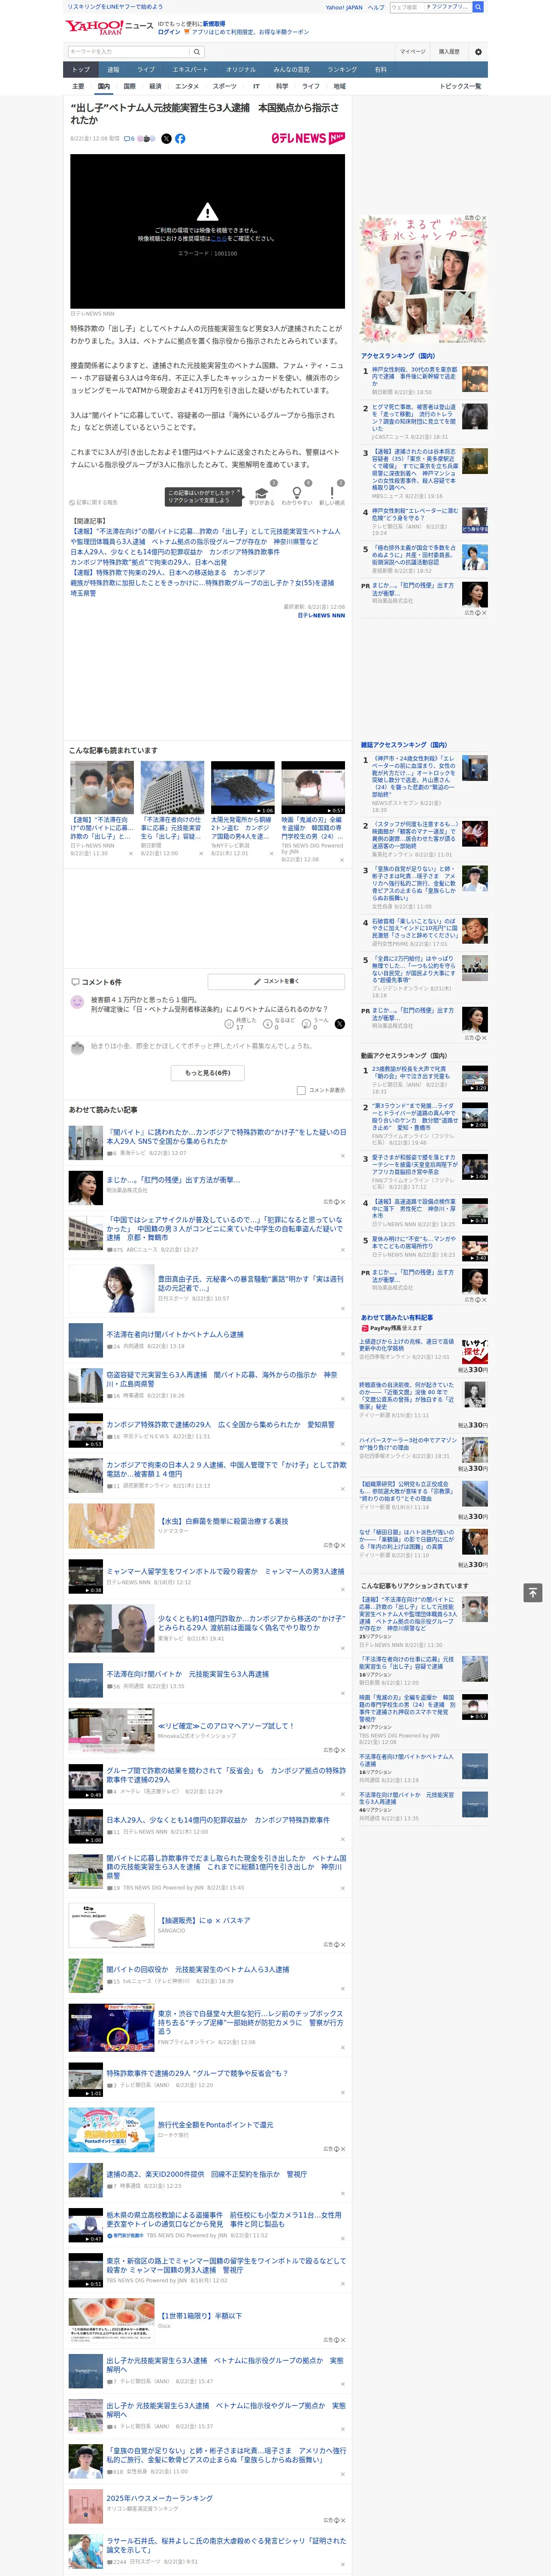Open the スポーツ category sub-tab
The image size is (551, 2576).
click(225, 86)
